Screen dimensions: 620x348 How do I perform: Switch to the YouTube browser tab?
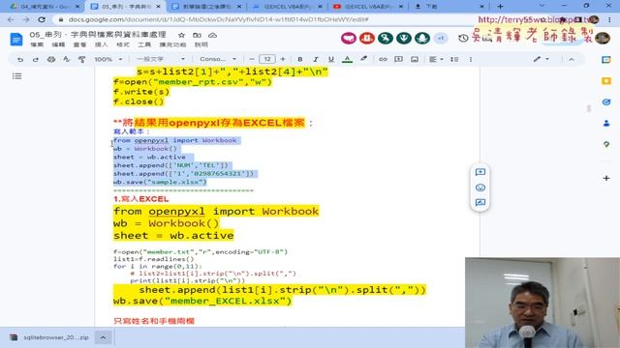click(368, 7)
